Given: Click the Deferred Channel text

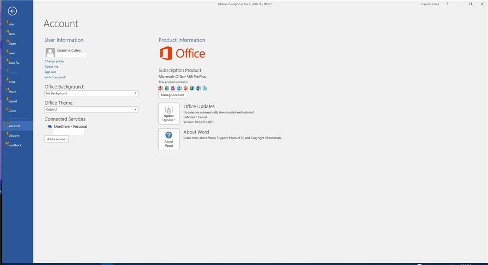Looking at the screenshot, I should [x=195, y=117].
